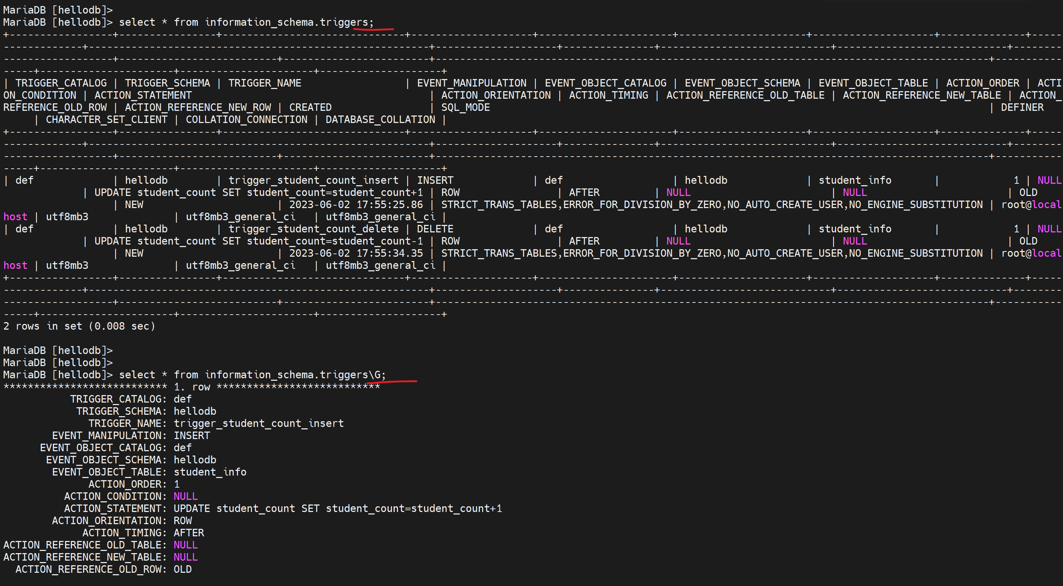This screenshot has height=586, width=1063.
Task: Click the DATABASE_COLLATION column header
Action: pyautogui.click(x=380, y=119)
